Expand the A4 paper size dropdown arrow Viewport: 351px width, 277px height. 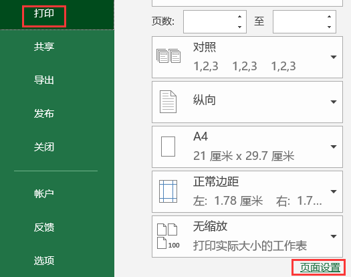click(334, 147)
